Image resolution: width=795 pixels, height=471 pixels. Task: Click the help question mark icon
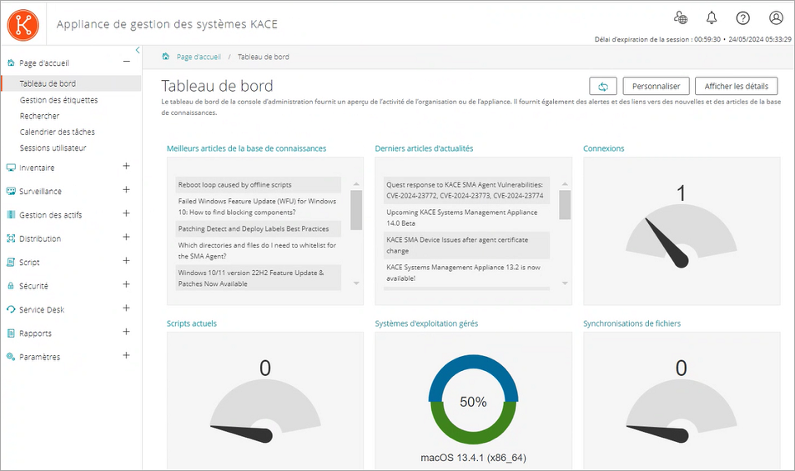click(742, 18)
